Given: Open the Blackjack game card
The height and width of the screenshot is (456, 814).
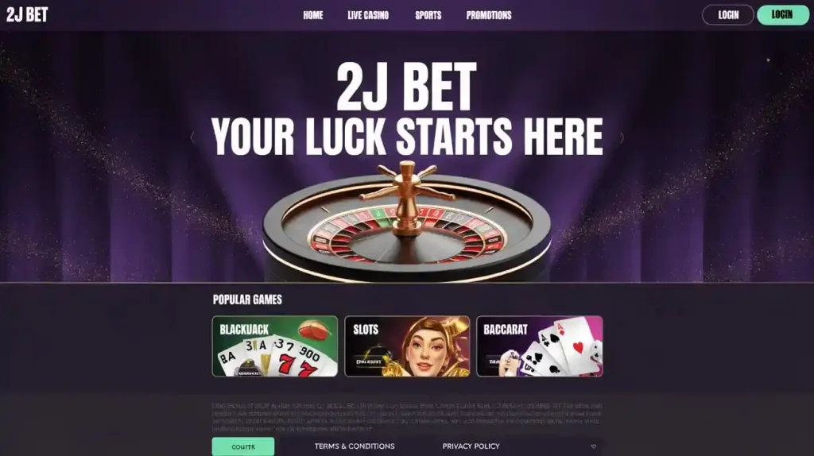Looking at the screenshot, I should click(274, 346).
